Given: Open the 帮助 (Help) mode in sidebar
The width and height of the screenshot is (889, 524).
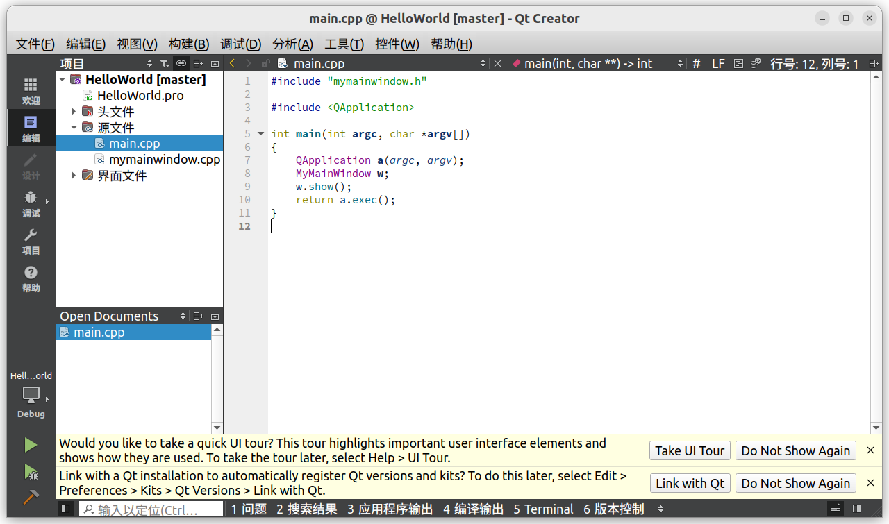Looking at the screenshot, I should coord(31,278).
